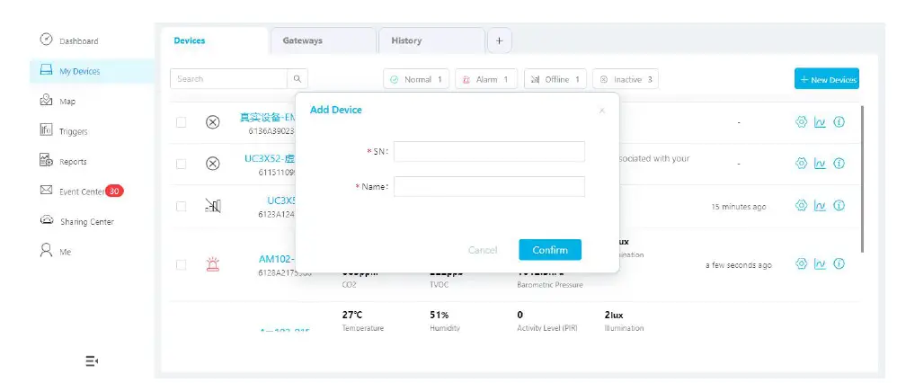Viewport: 897px width, 383px height.
Task: View chart icon for AM102 device row
Action: [820, 264]
